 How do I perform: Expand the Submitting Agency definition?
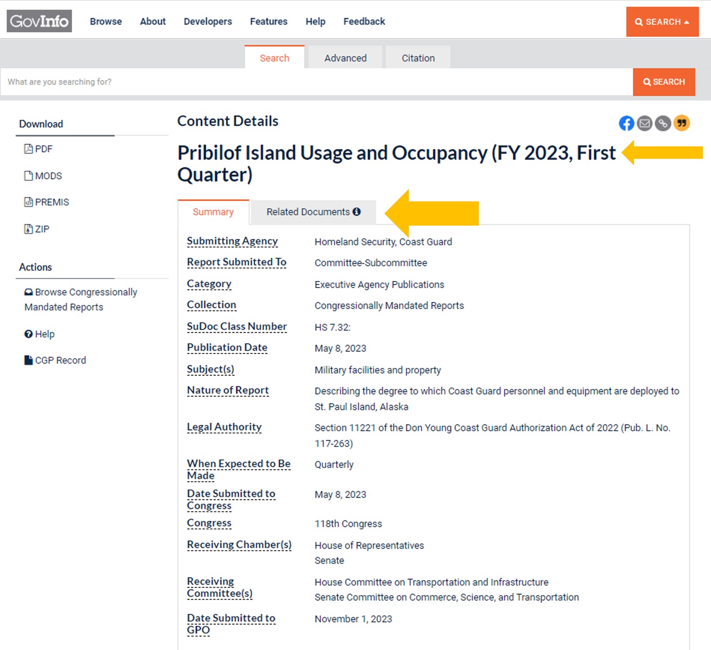pos(232,241)
